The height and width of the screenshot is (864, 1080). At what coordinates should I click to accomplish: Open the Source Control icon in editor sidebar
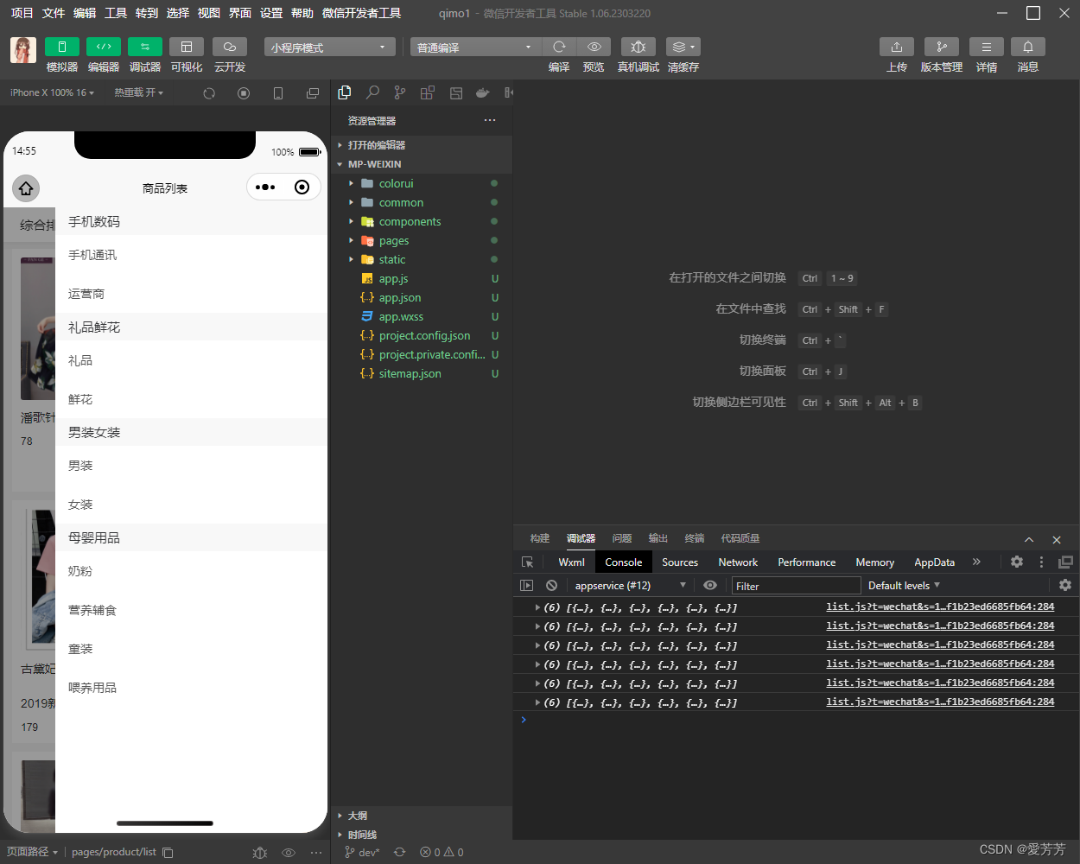(399, 92)
